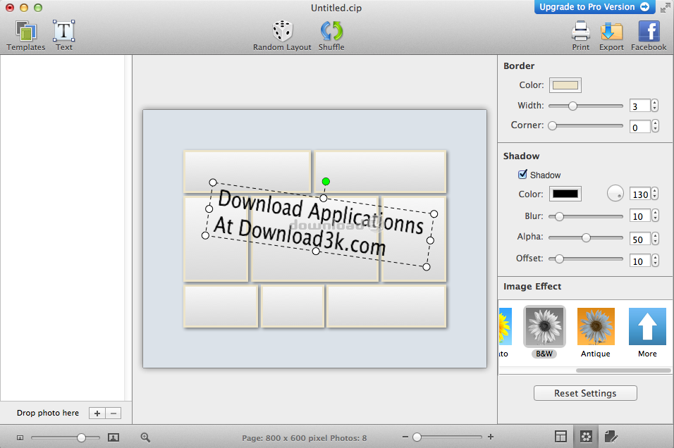Click top-left empty photo frame
Viewport: 674px width, 448px height.
tap(247, 171)
